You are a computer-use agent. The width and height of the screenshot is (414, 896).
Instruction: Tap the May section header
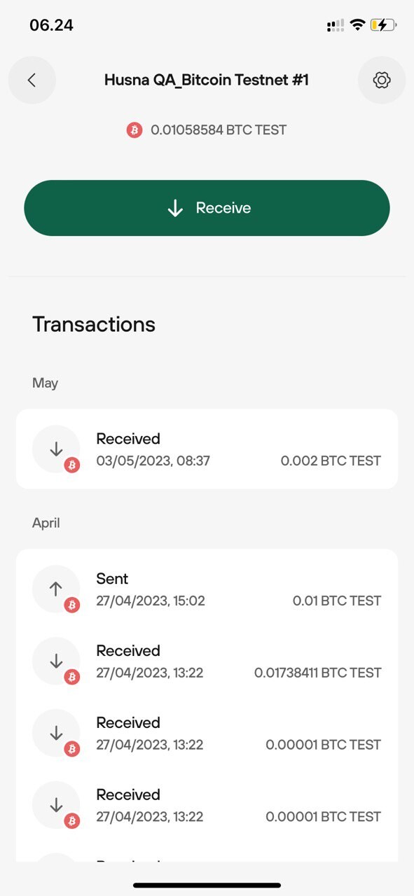[45, 383]
